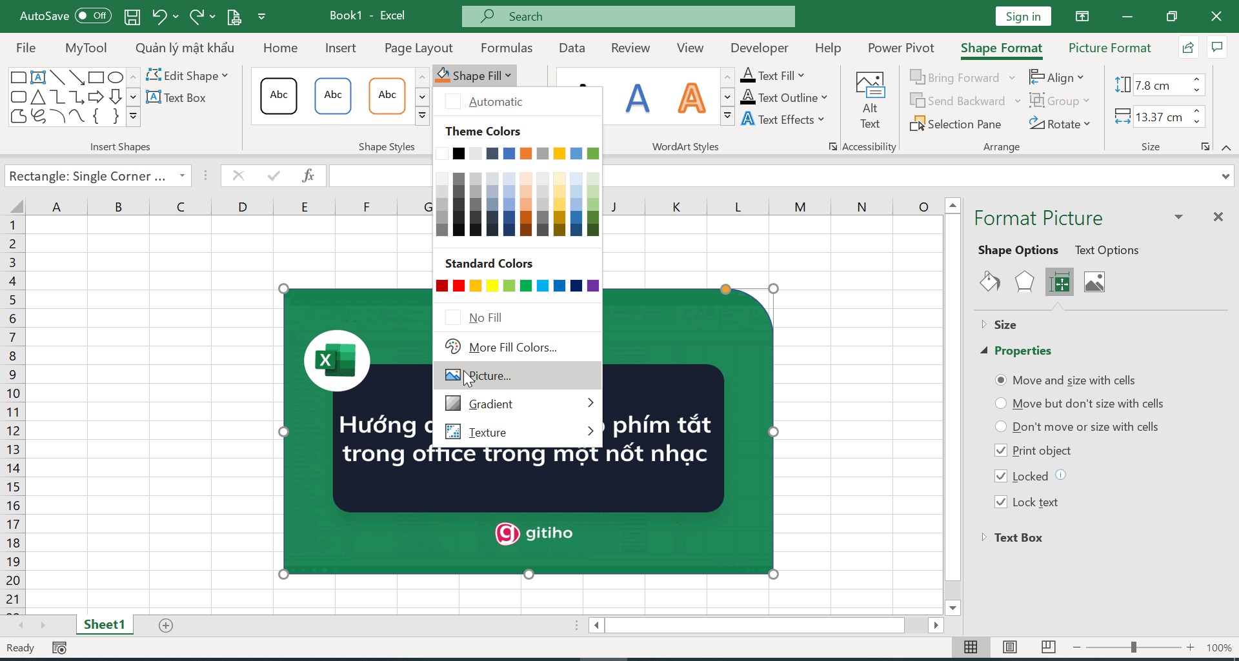Image resolution: width=1239 pixels, height=661 pixels.
Task: Toggle the AutoSave switch
Action: (93, 16)
